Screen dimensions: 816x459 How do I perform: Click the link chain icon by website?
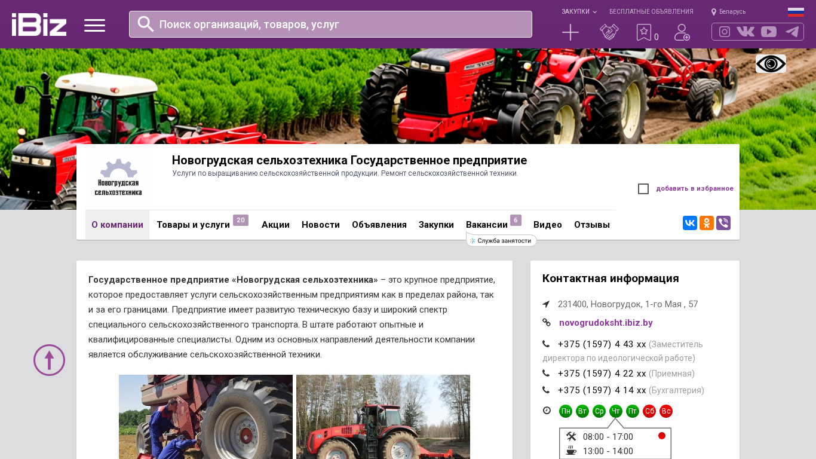point(547,322)
